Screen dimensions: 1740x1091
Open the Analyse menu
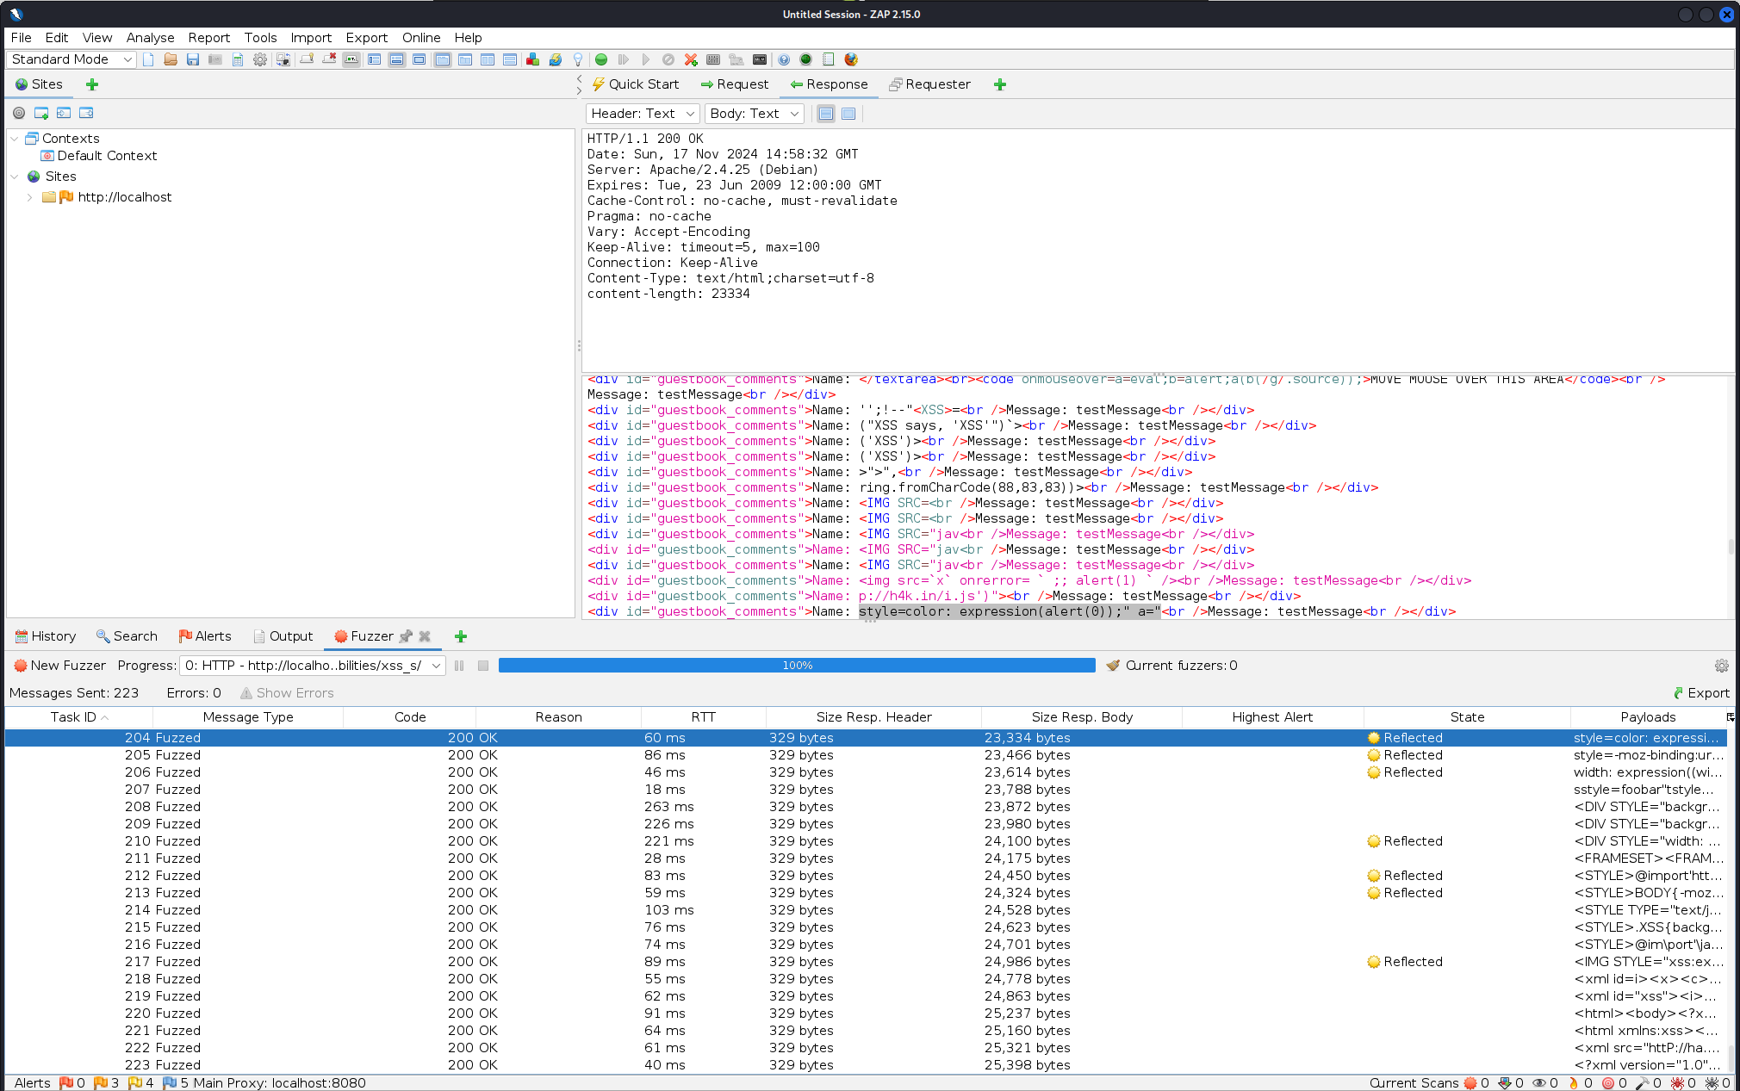coord(150,38)
